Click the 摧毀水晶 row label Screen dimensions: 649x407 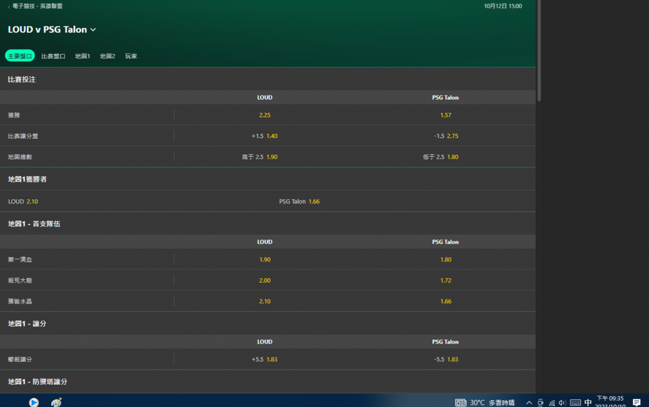[x=20, y=301]
